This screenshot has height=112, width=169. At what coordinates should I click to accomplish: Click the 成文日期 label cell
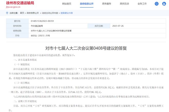(99, 26)
